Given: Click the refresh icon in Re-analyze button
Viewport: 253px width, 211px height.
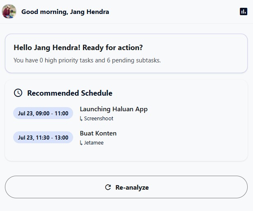Looking at the screenshot, I should tap(108, 187).
